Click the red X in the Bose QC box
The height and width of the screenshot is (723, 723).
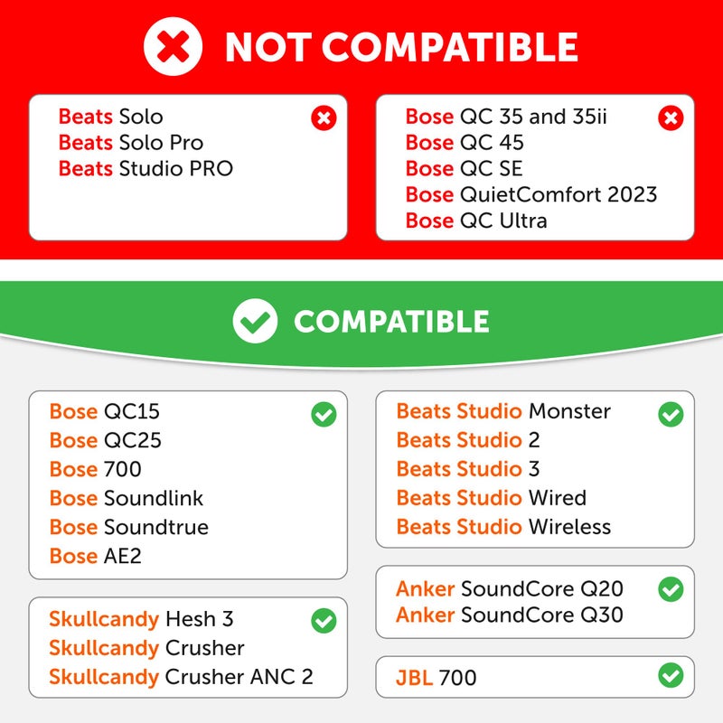(670, 117)
